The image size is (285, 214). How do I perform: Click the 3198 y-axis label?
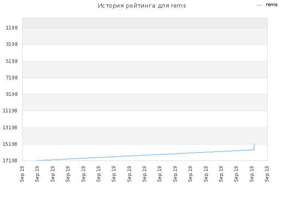12,45
